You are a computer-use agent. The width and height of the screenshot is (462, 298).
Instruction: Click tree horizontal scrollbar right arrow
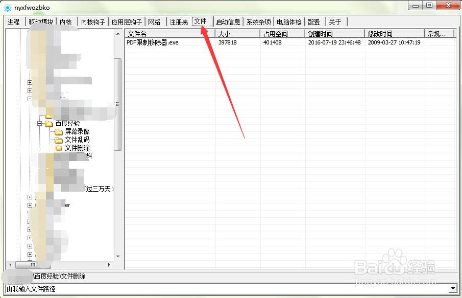[109, 265]
